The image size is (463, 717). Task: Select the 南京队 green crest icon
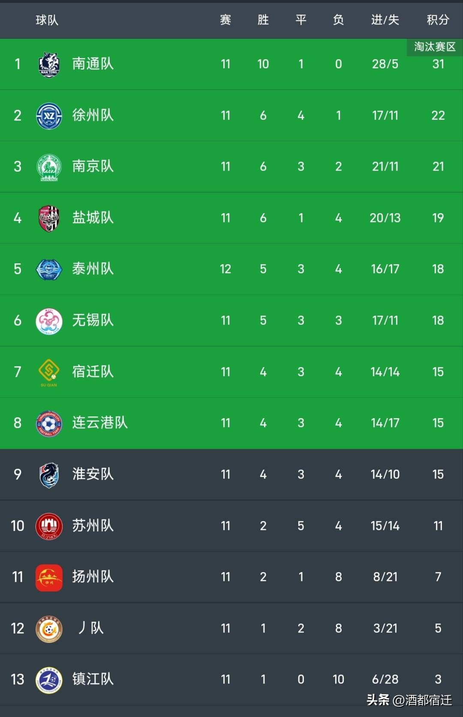coord(49,167)
